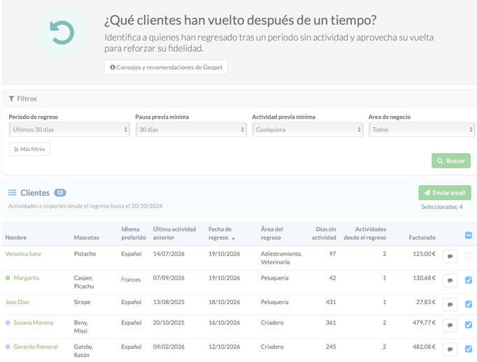Click the 16/10/2026 return date
Viewport: 477px width, 362px height.
tap(225, 322)
